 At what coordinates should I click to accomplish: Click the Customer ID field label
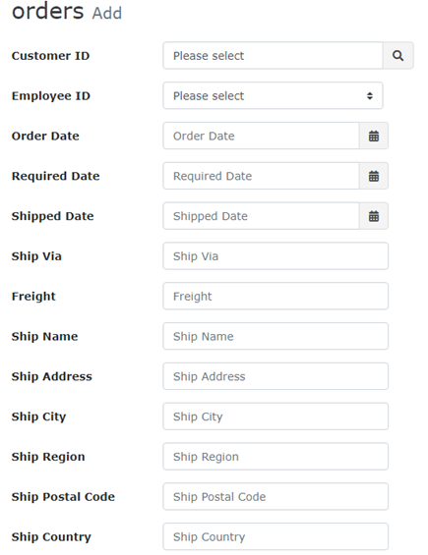click(x=50, y=56)
